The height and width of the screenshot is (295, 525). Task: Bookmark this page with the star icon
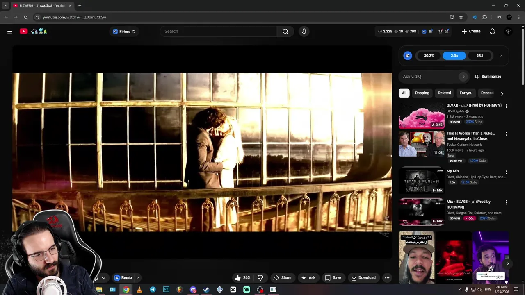pos(461,17)
